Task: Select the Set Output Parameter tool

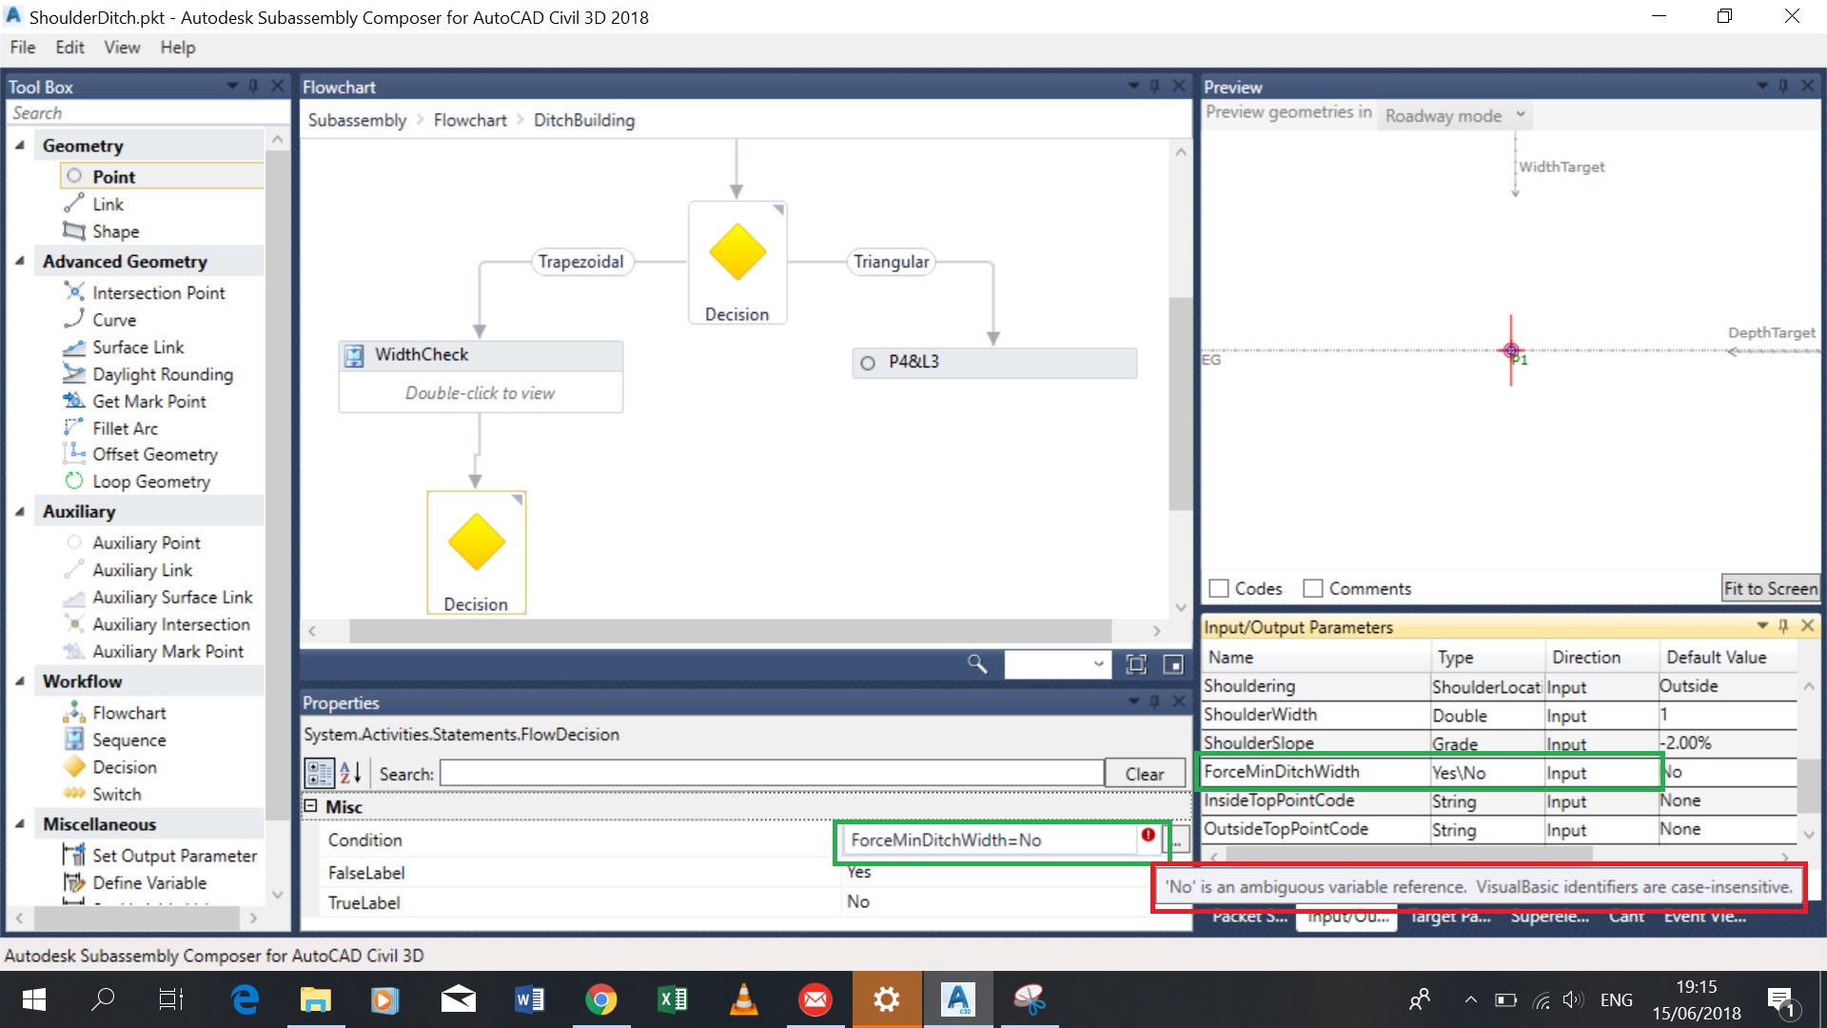Action: [174, 856]
